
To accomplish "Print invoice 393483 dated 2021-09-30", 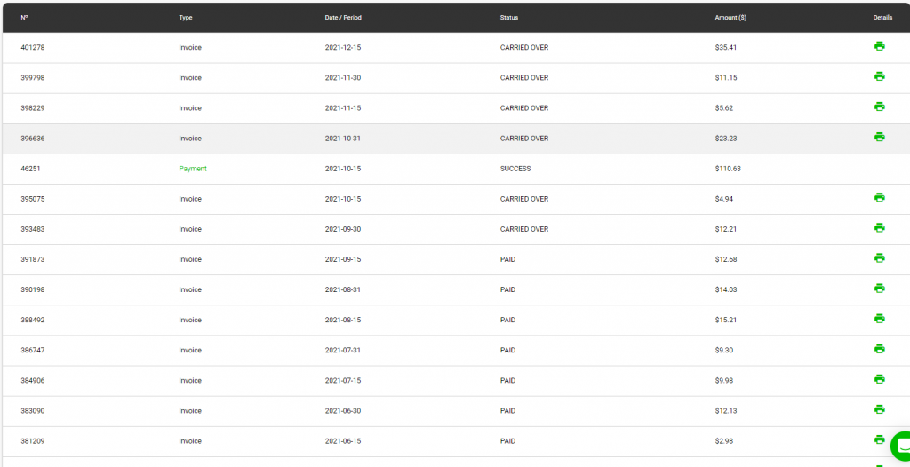I will (x=879, y=228).
